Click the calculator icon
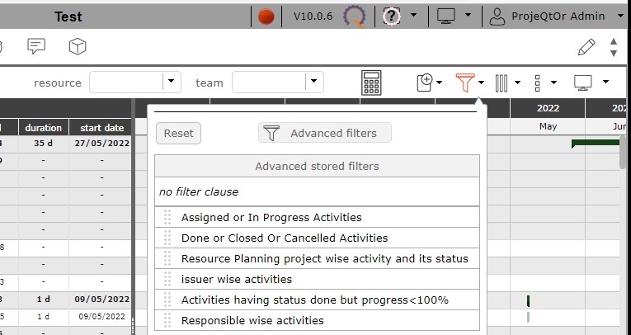Viewport: 631px width, 335px height. coord(371,83)
